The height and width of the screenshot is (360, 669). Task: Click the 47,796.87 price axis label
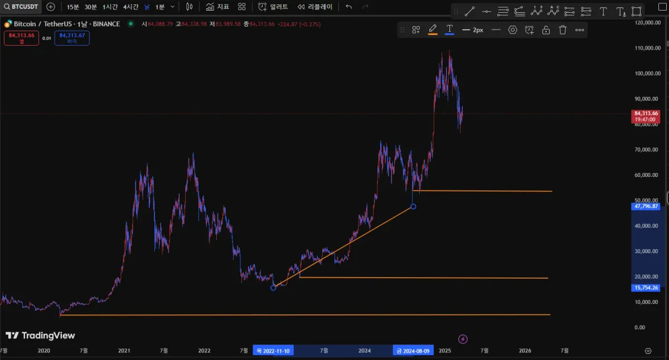click(x=646, y=206)
